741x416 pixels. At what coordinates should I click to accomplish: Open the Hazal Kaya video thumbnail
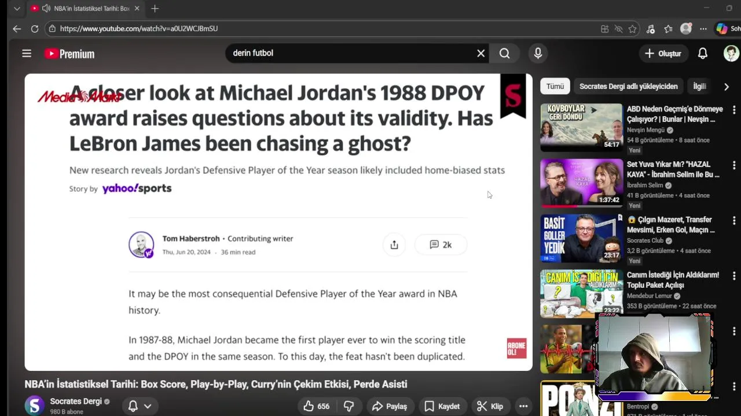click(x=581, y=183)
